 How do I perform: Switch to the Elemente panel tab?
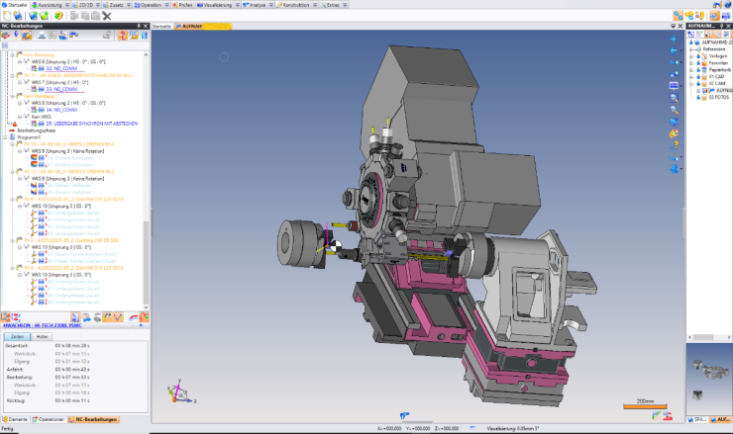click(15, 419)
